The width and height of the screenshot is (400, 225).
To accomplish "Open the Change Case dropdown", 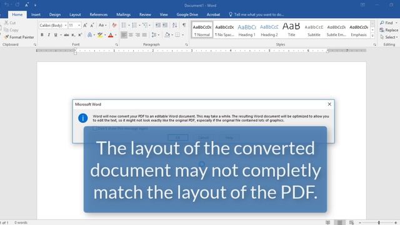I will click(102, 25).
